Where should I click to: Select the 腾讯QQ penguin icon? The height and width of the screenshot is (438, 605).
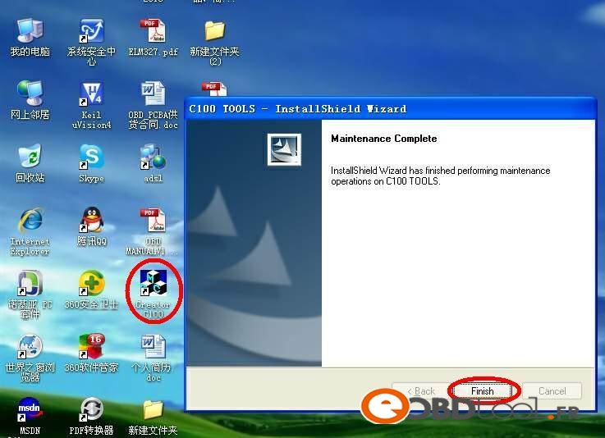coord(91,220)
